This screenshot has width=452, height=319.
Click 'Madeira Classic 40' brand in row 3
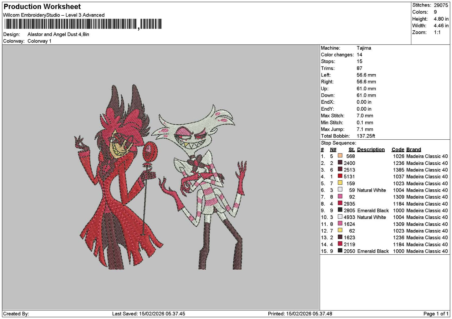tap(427, 170)
